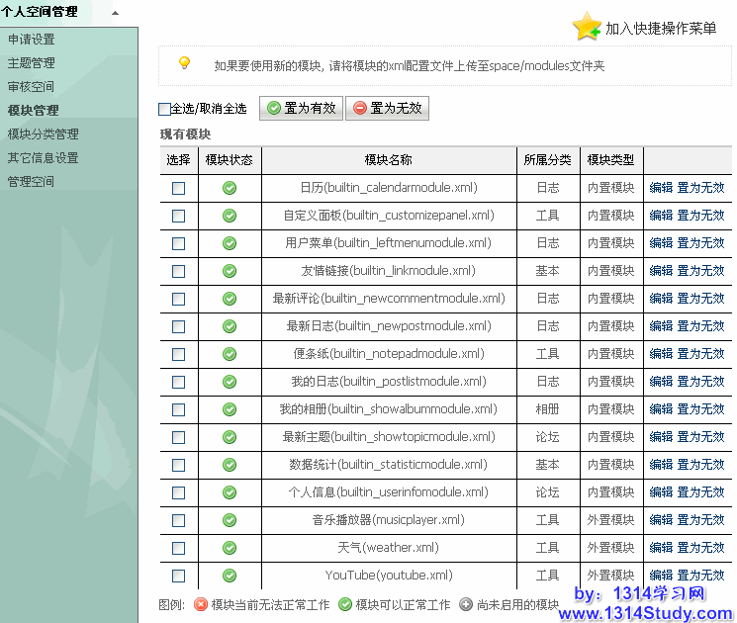Click green status icon in the 便条纸 row

coord(230,354)
